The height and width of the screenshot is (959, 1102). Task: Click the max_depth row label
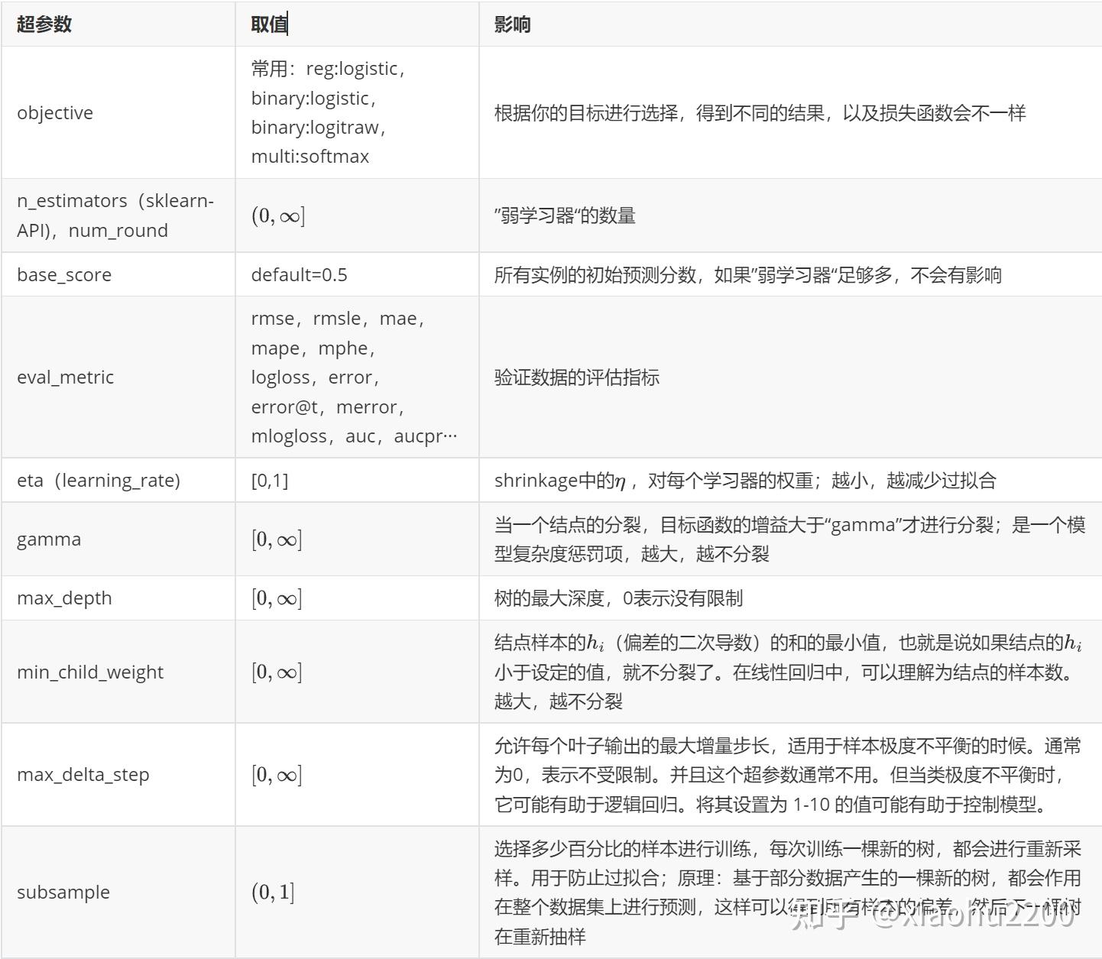65,598
